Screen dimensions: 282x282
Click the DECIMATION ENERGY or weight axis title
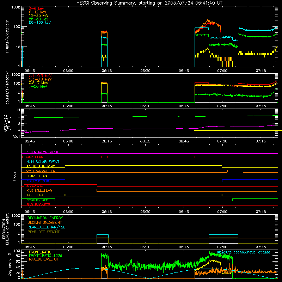tap(5, 229)
